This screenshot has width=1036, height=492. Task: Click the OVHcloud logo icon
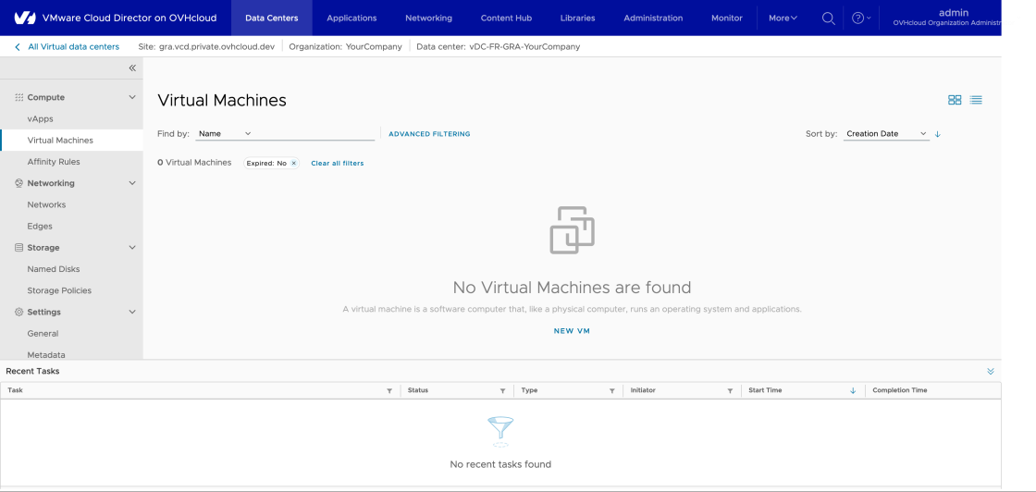(x=24, y=18)
